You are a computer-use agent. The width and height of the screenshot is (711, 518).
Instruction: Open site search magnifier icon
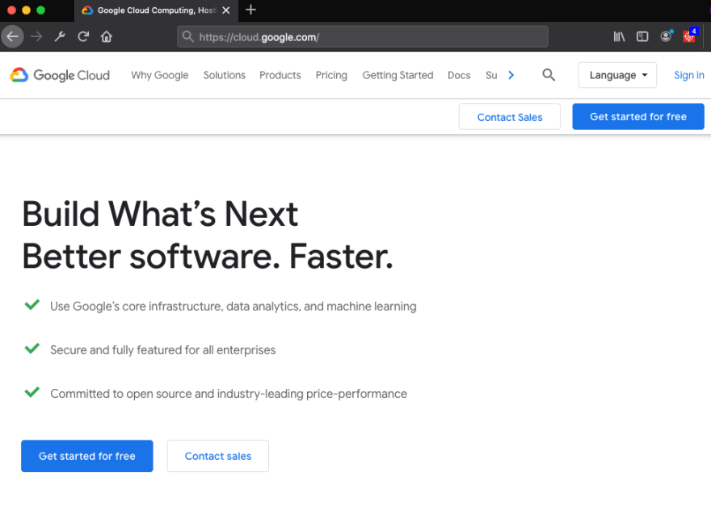[x=549, y=75]
